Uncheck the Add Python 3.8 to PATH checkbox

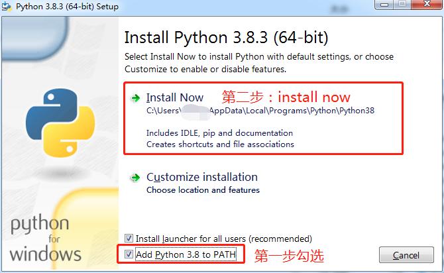coord(129,254)
